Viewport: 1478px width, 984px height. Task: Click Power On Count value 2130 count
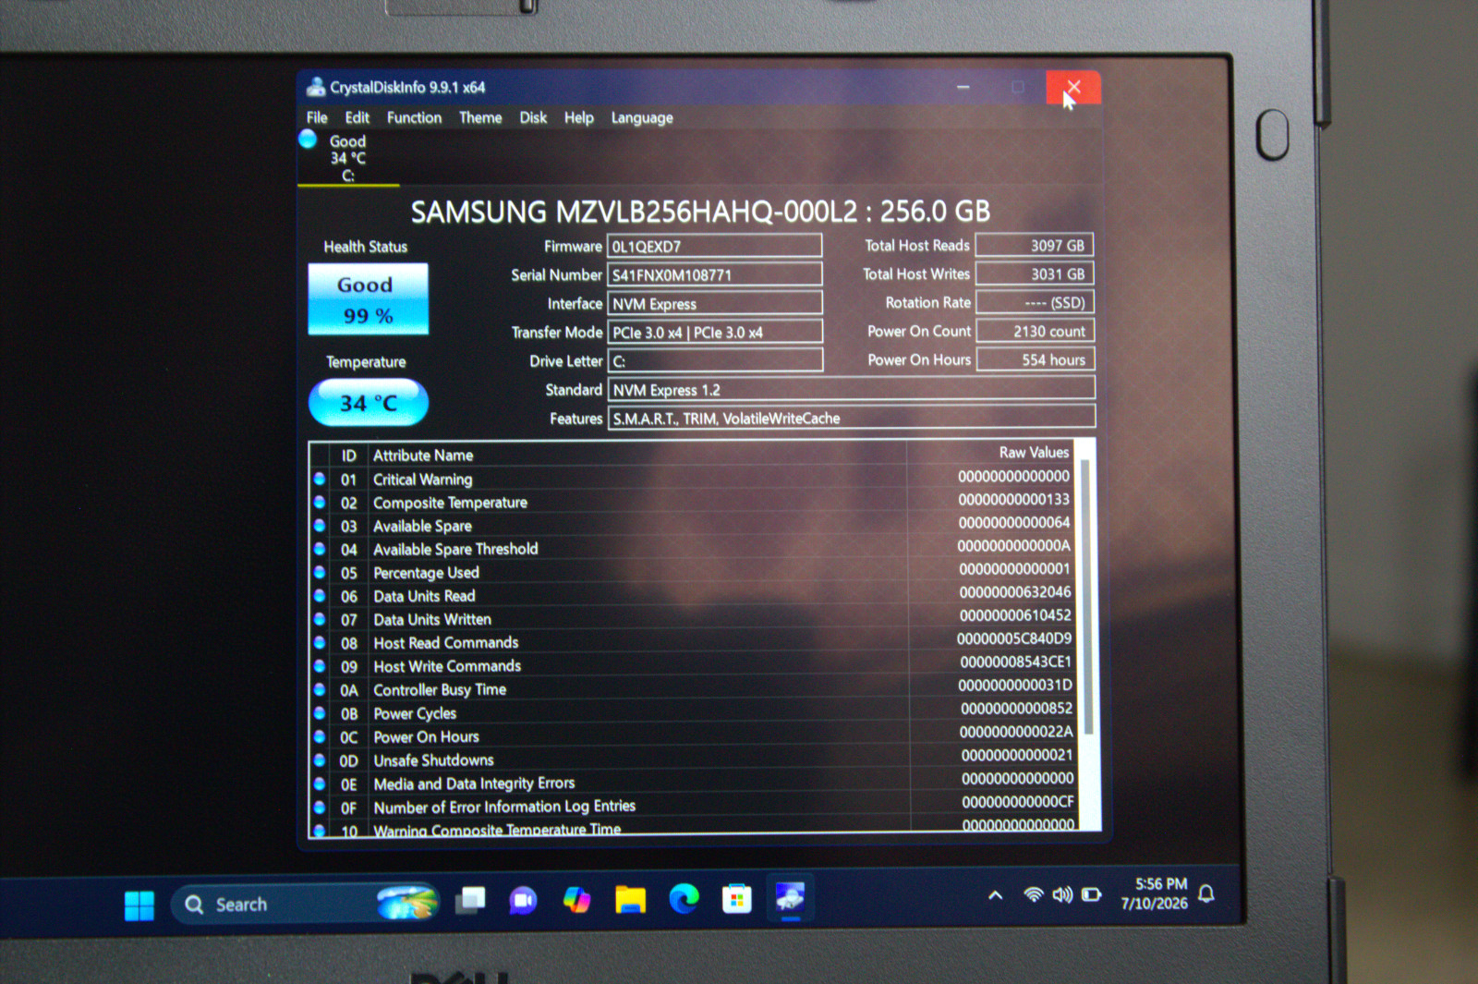[1035, 331]
